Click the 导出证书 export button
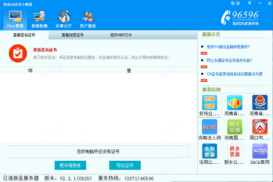The image size is (273, 182). coord(125,165)
